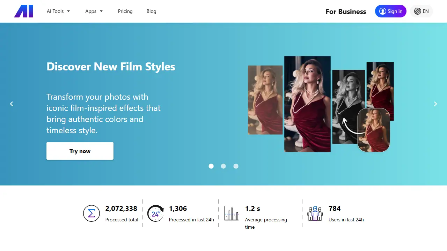This screenshot has height=251, width=447.
Task: Select the third carousel dot
Action: [x=236, y=166]
